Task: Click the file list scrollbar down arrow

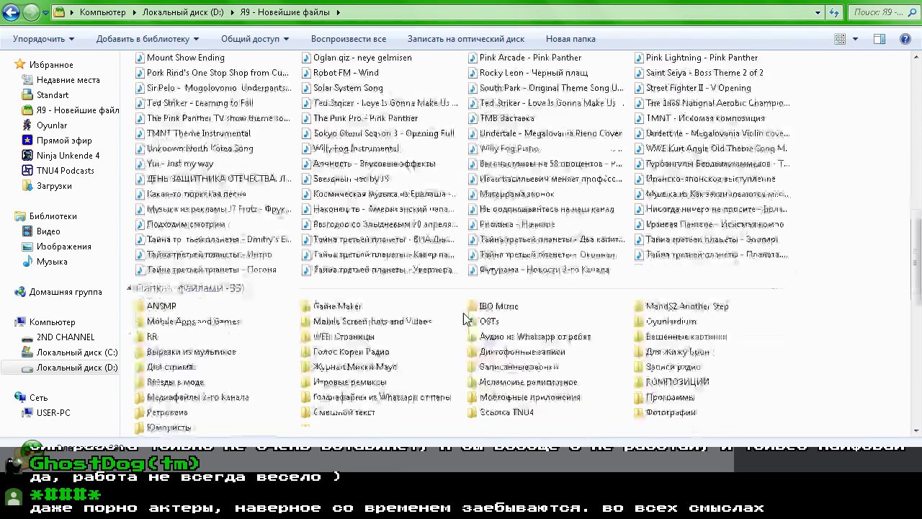Action: click(916, 431)
